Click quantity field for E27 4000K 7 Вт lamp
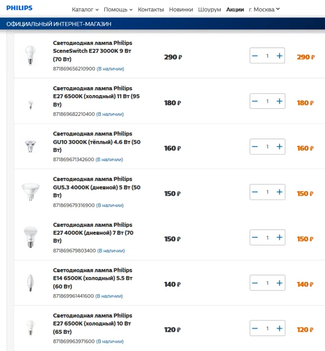Screen dimensions: 325x351 coord(267,238)
